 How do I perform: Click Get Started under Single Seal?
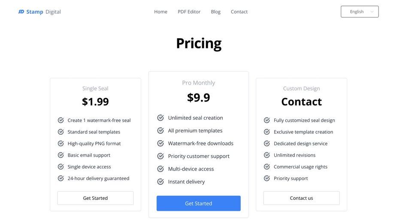(x=95, y=198)
